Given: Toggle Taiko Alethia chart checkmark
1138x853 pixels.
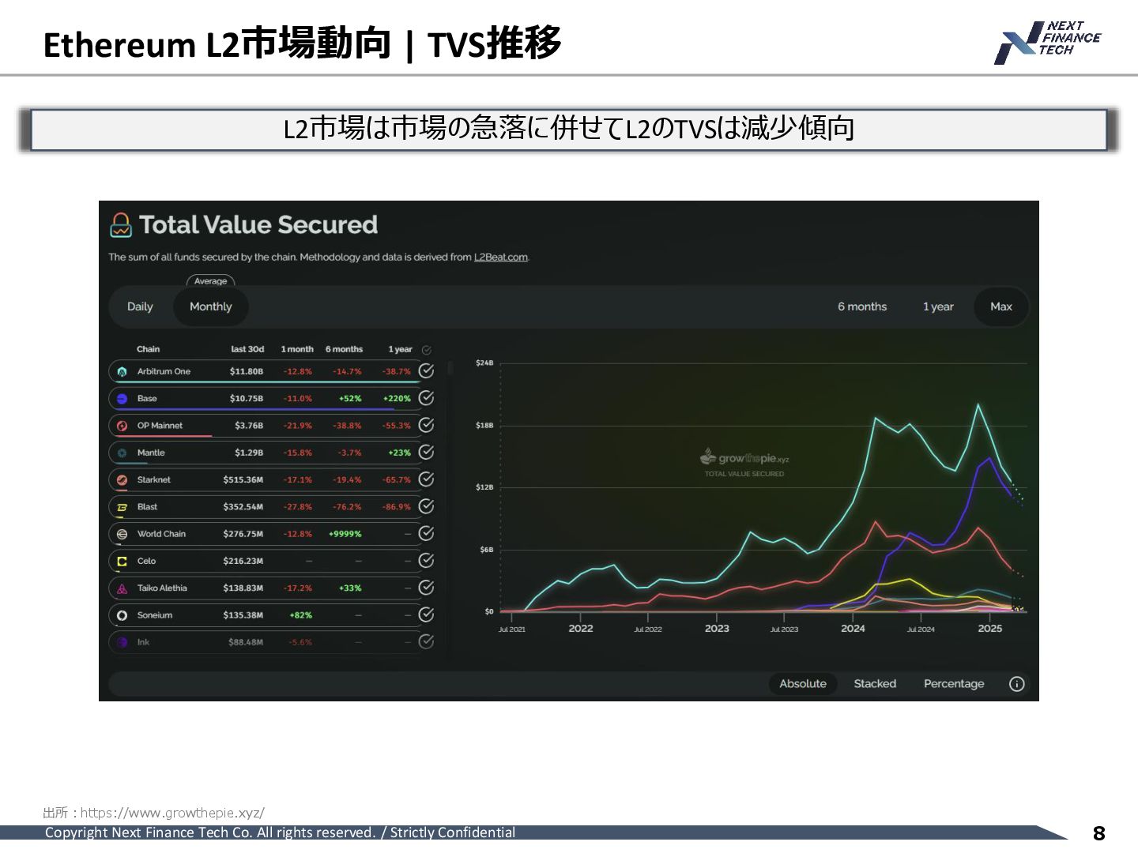Looking at the screenshot, I should click(x=426, y=588).
